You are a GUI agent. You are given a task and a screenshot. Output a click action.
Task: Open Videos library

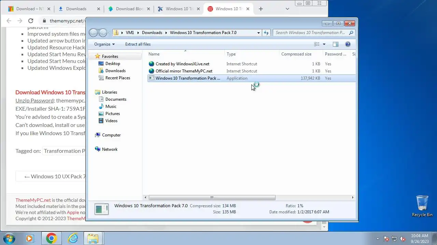pyautogui.click(x=111, y=121)
